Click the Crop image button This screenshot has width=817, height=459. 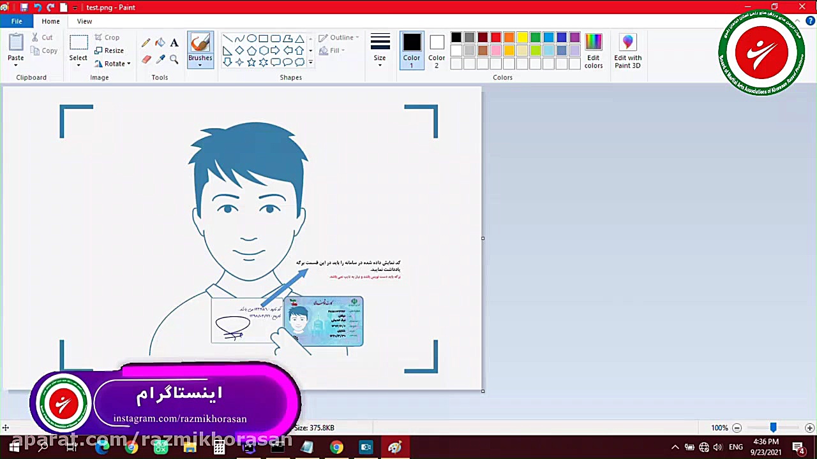(x=107, y=38)
